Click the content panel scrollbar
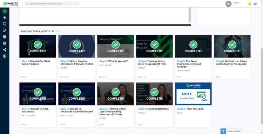Image resolution: width=263 pixels, height=134 pixels. (190, 15)
